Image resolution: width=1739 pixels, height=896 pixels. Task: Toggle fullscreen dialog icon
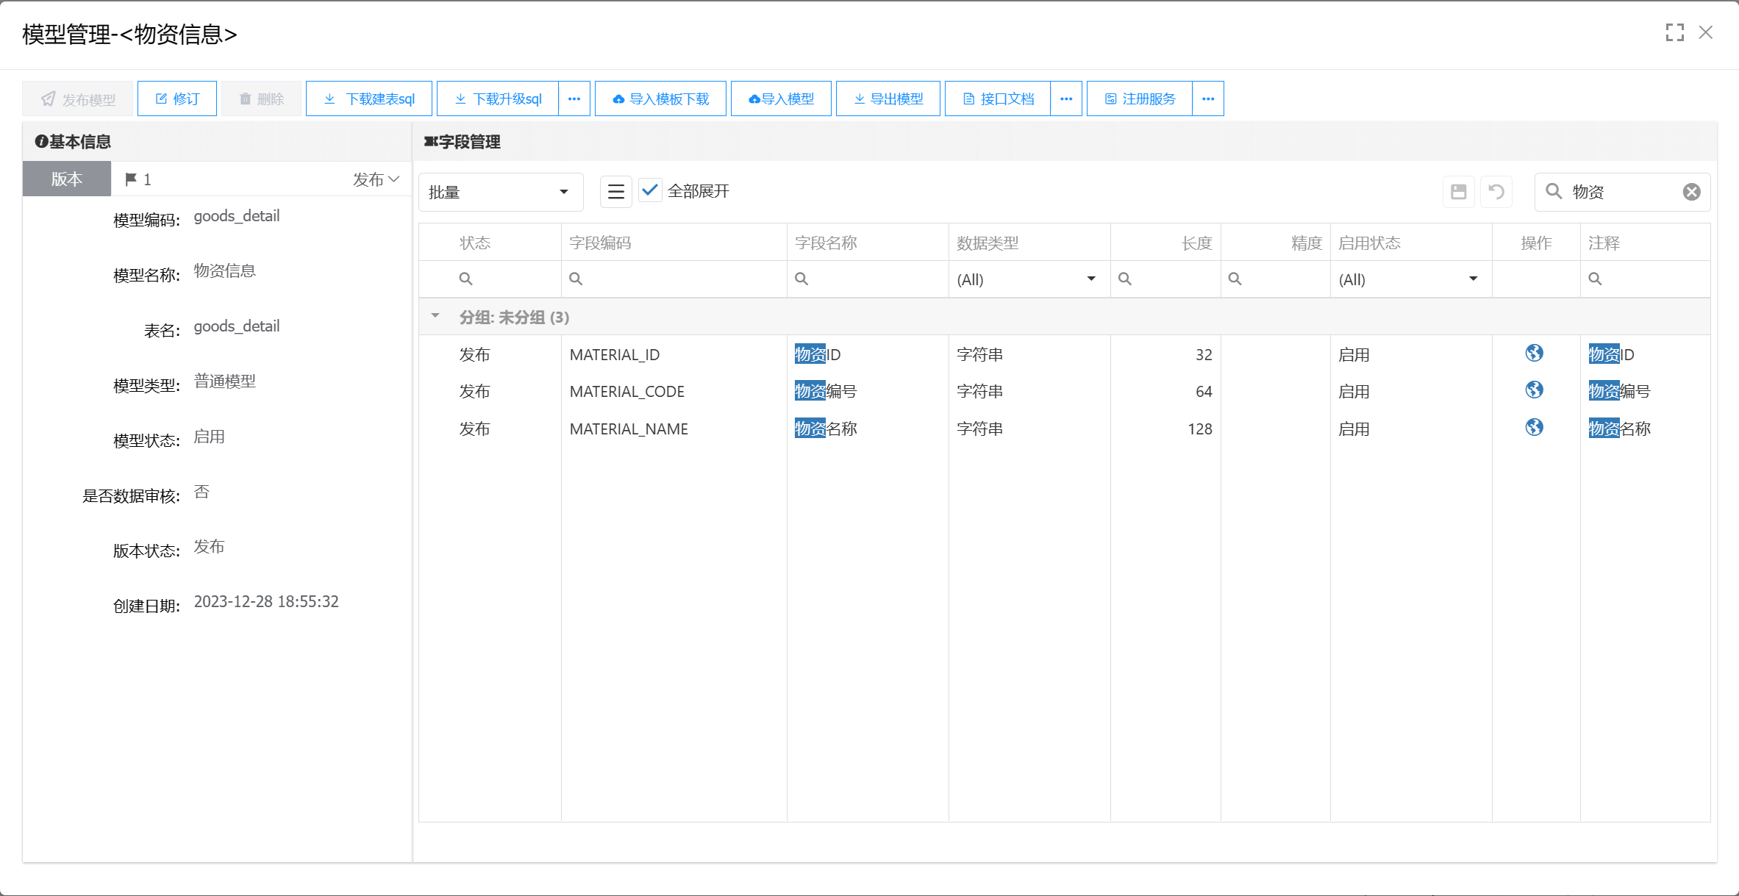pyautogui.click(x=1675, y=32)
